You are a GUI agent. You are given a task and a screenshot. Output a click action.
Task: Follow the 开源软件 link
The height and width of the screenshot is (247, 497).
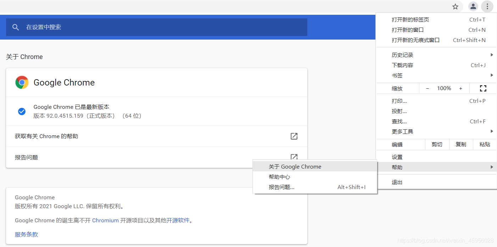178,220
